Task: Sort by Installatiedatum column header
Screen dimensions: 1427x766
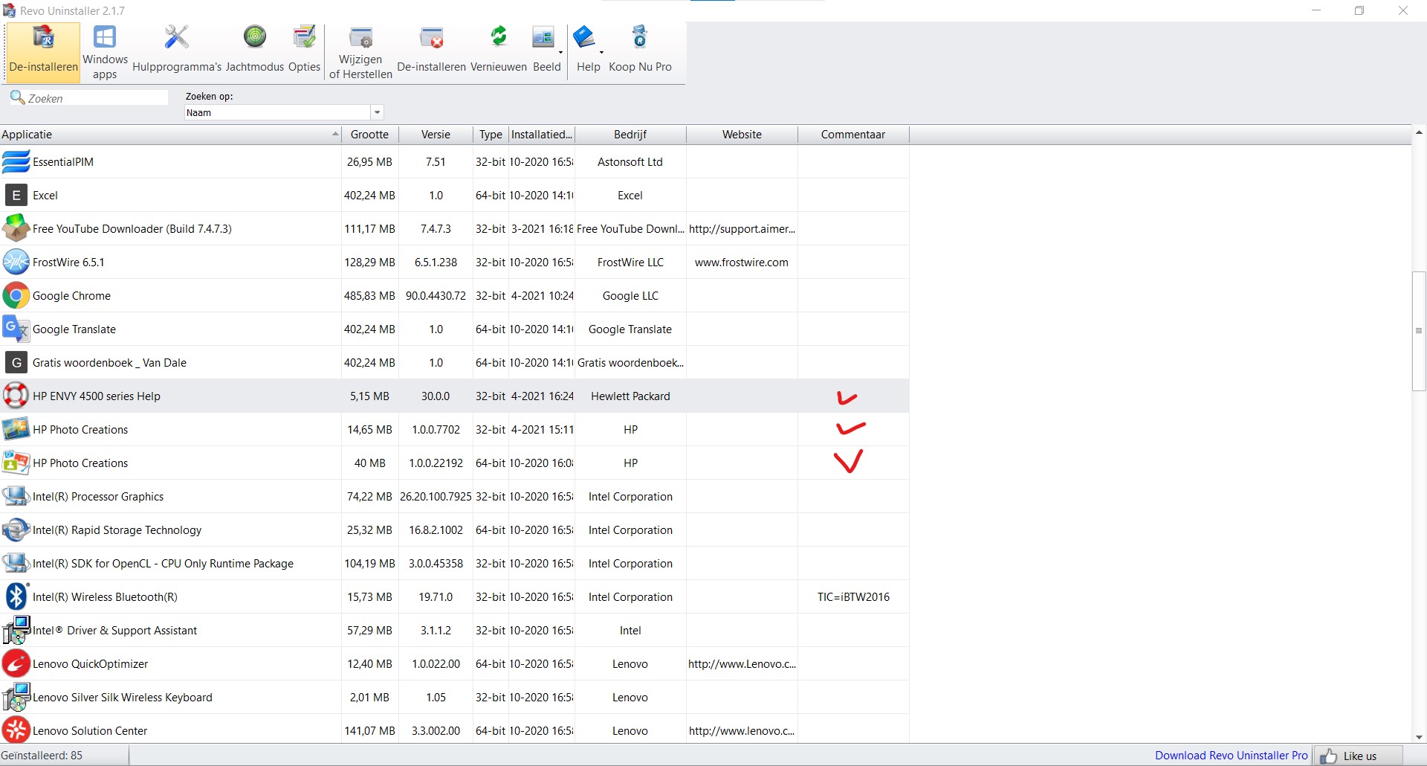Action: point(542,135)
